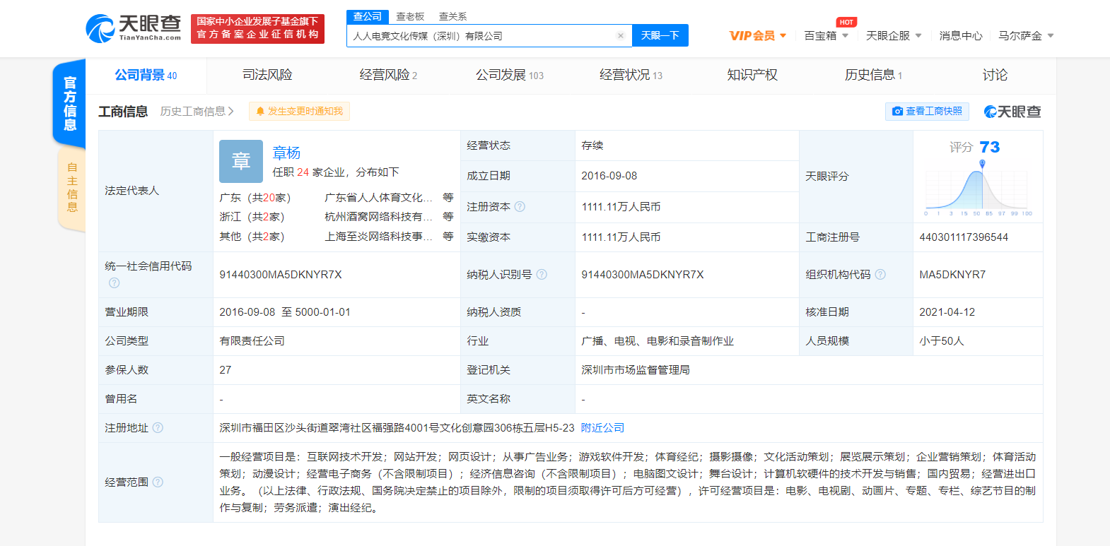The height and width of the screenshot is (546, 1110).
Task: Click 等 link in 浙江 row
Action: [448, 217]
